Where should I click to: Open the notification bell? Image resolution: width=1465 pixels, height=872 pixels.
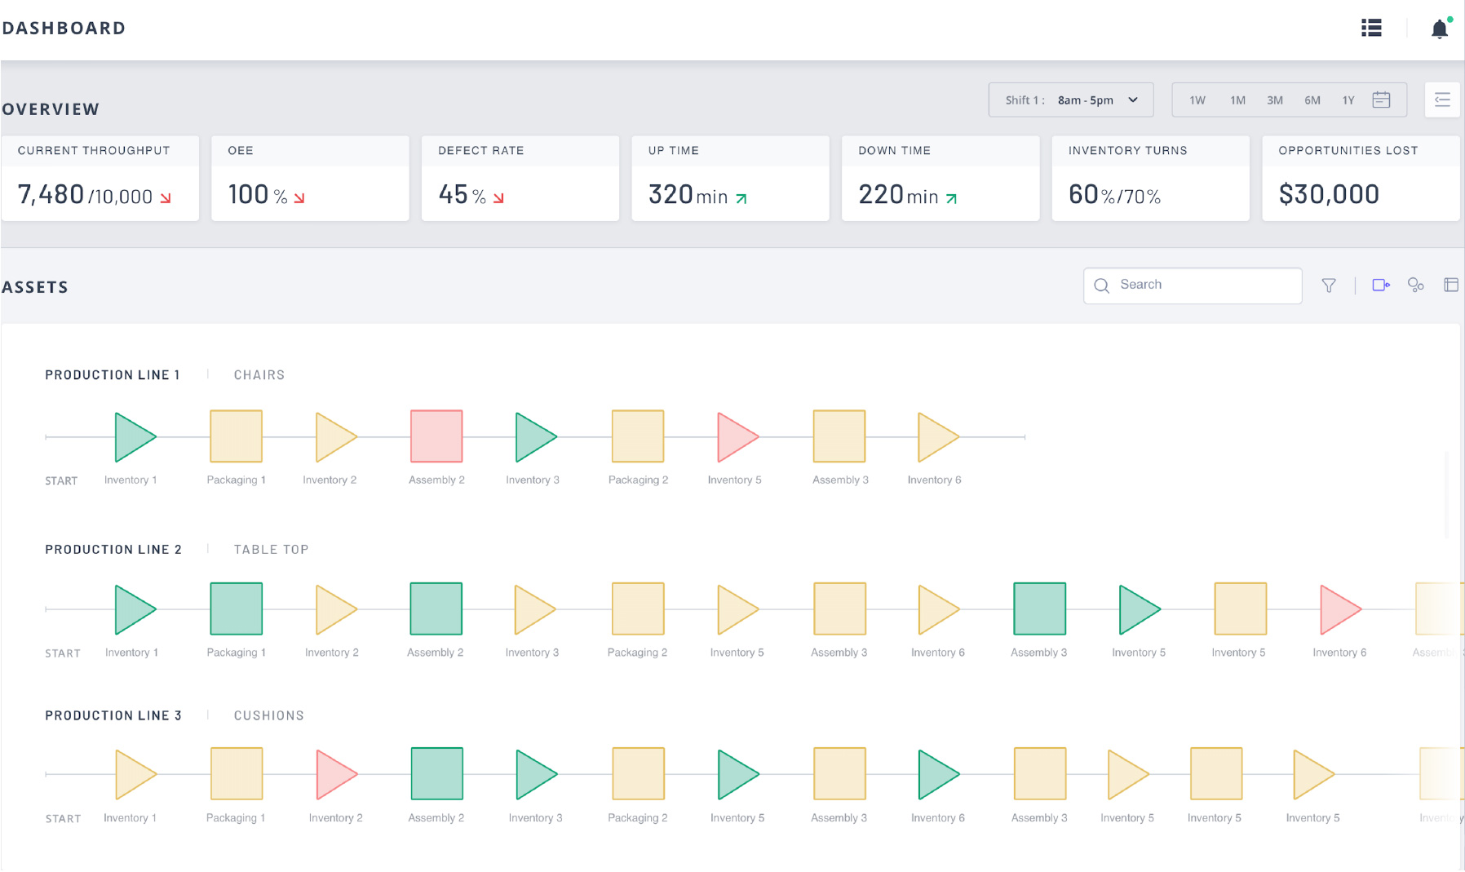1440,27
